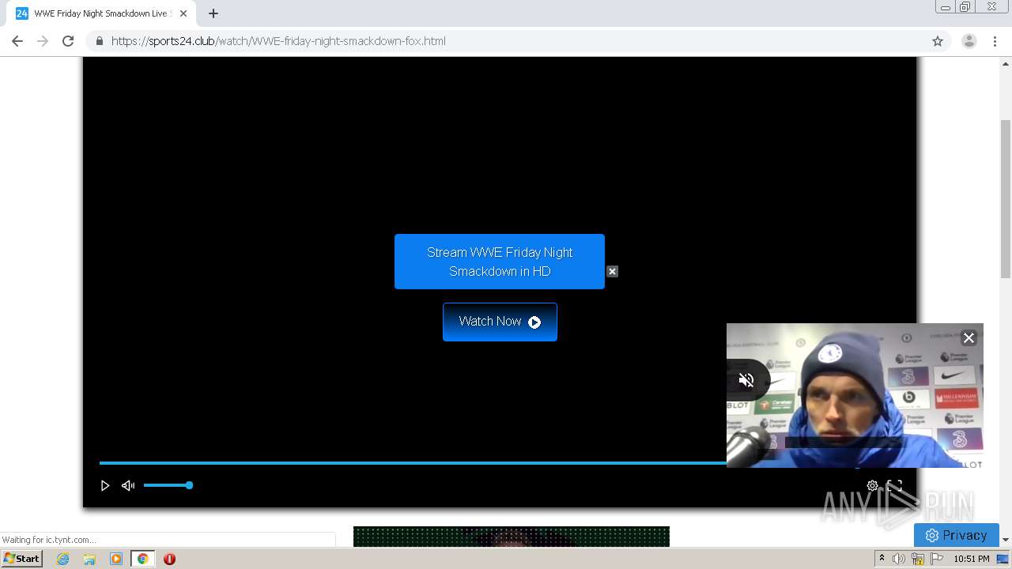Click the padlock site info icon
Viewport: 1012px width, 569px height.
click(100, 41)
